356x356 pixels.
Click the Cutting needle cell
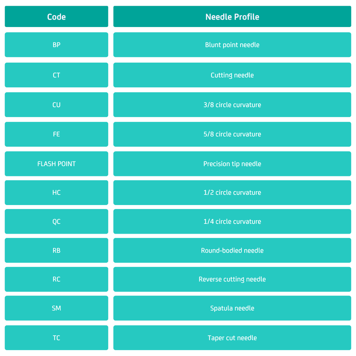pyautogui.click(x=232, y=75)
